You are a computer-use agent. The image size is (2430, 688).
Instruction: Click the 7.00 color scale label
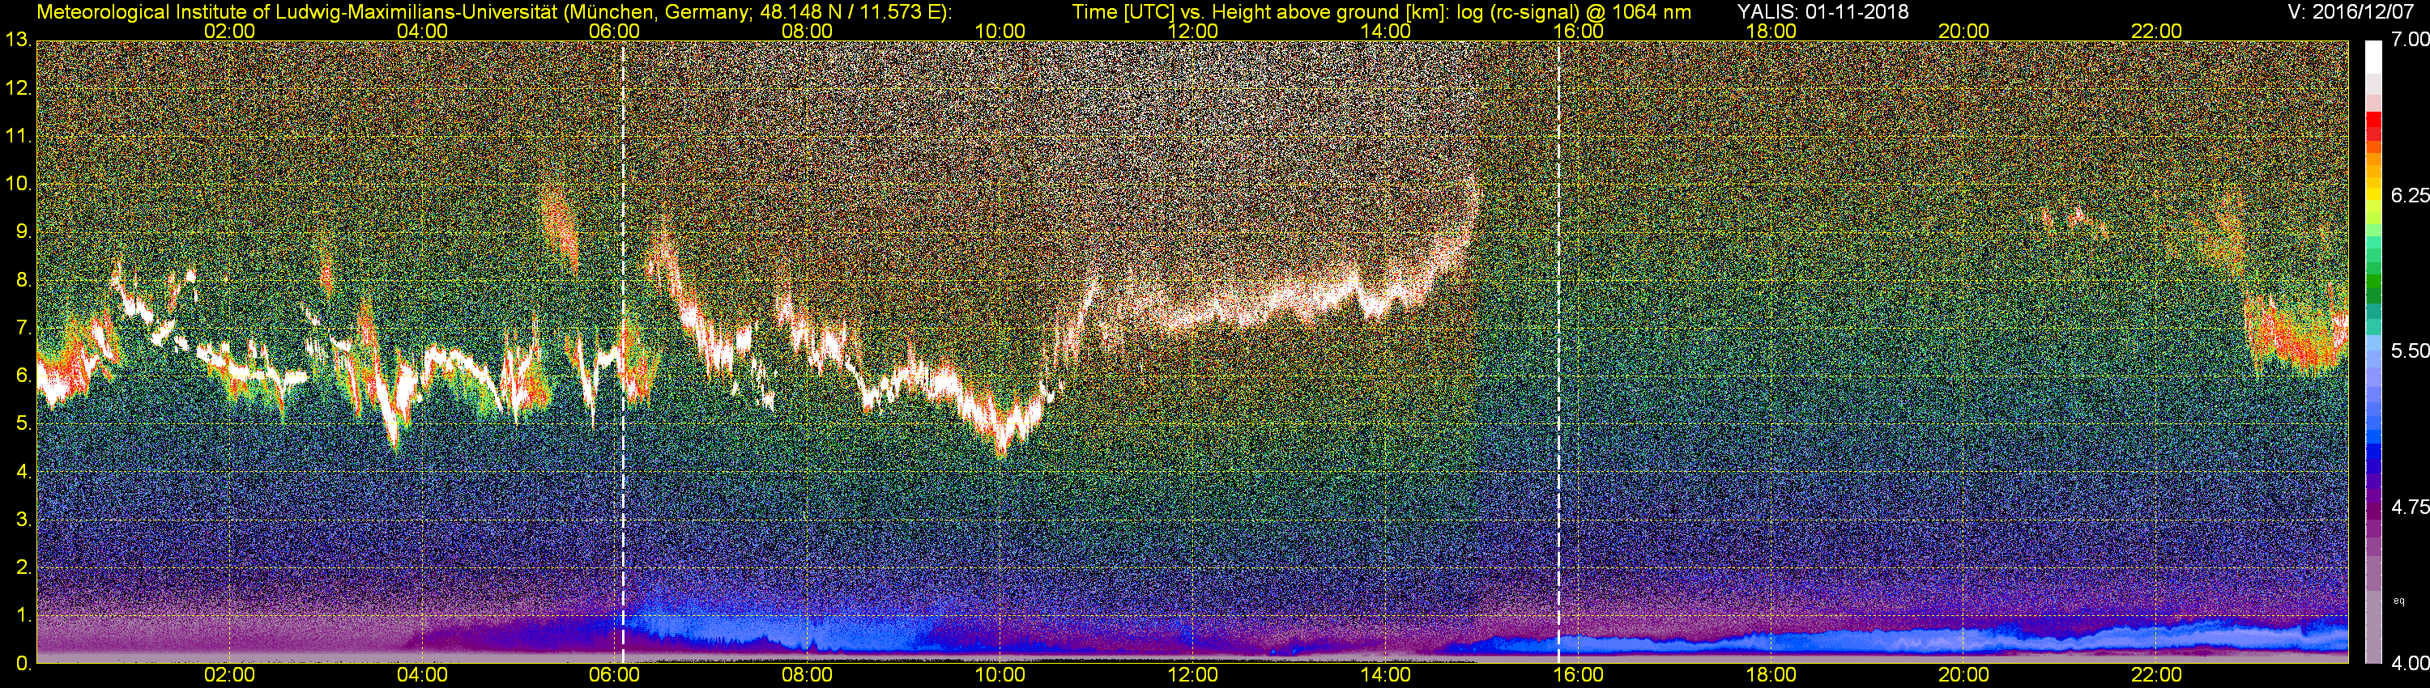(2409, 40)
